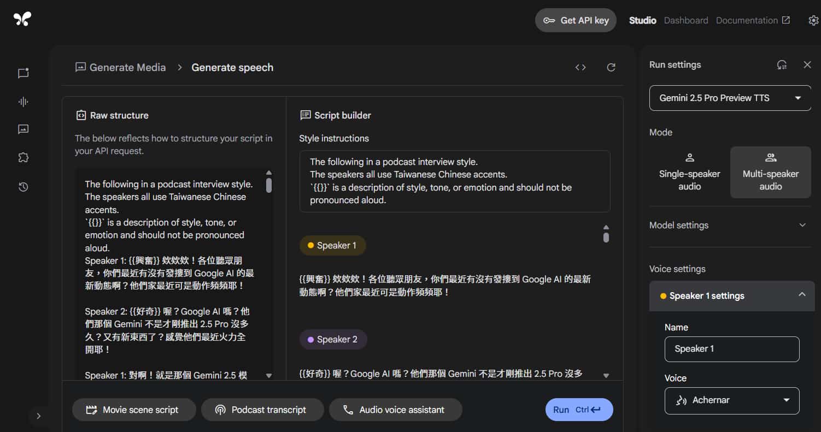Image resolution: width=821 pixels, height=432 pixels.
Task: Click the Google AI Studio butterfly logo
Action: tap(22, 19)
